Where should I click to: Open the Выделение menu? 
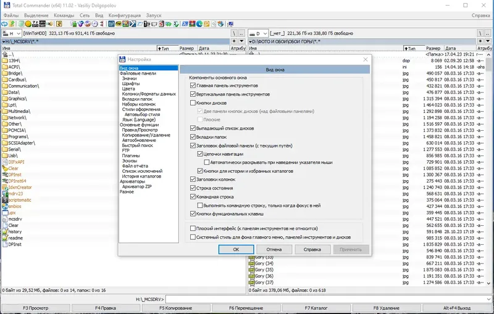point(36,15)
